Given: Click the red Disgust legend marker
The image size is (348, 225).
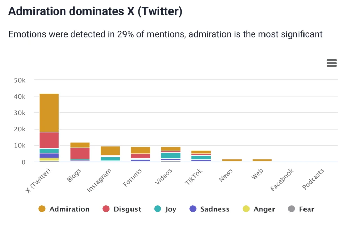Looking at the screenshot, I should pos(106,209).
